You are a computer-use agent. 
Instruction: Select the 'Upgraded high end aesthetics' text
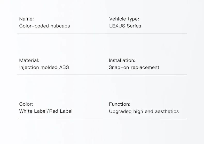point(144,112)
